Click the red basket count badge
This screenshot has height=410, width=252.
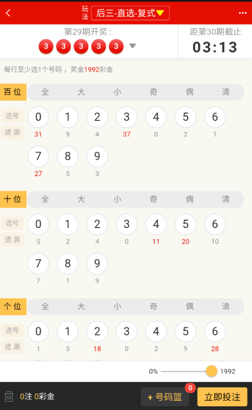pyautogui.click(x=190, y=388)
